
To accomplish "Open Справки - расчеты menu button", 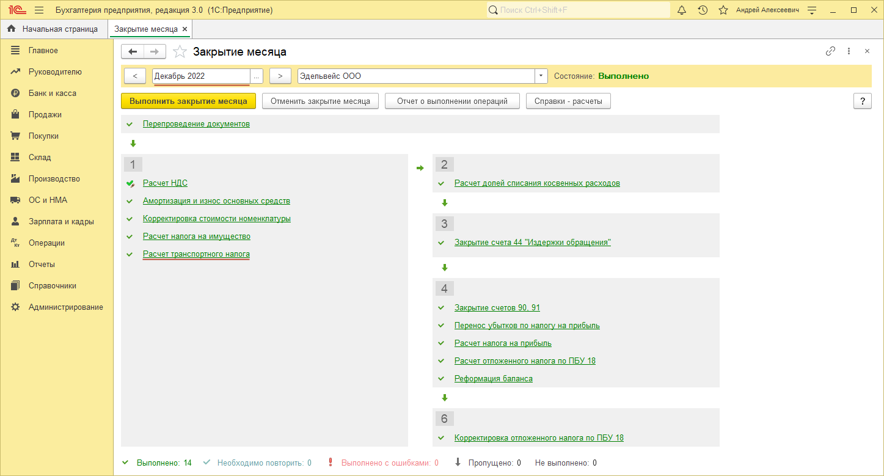I will 568,101.
